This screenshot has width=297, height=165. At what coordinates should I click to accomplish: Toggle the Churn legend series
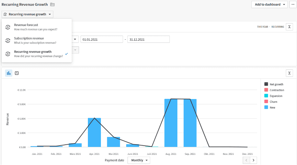click(271, 102)
